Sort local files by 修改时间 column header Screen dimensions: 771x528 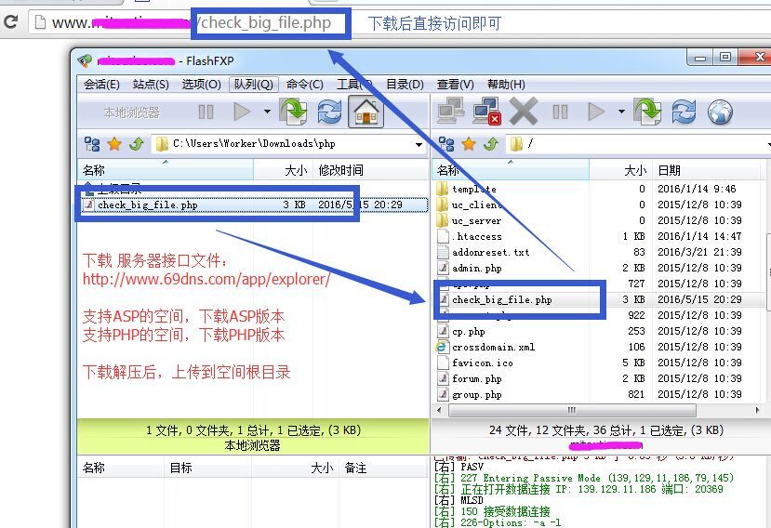point(340,170)
